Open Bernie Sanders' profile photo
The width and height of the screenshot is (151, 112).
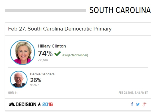tap(19, 79)
